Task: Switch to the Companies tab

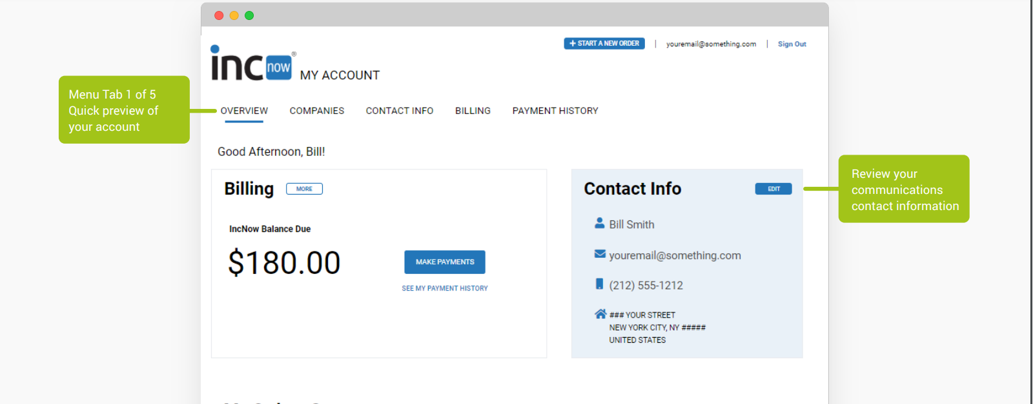Action: click(x=316, y=111)
